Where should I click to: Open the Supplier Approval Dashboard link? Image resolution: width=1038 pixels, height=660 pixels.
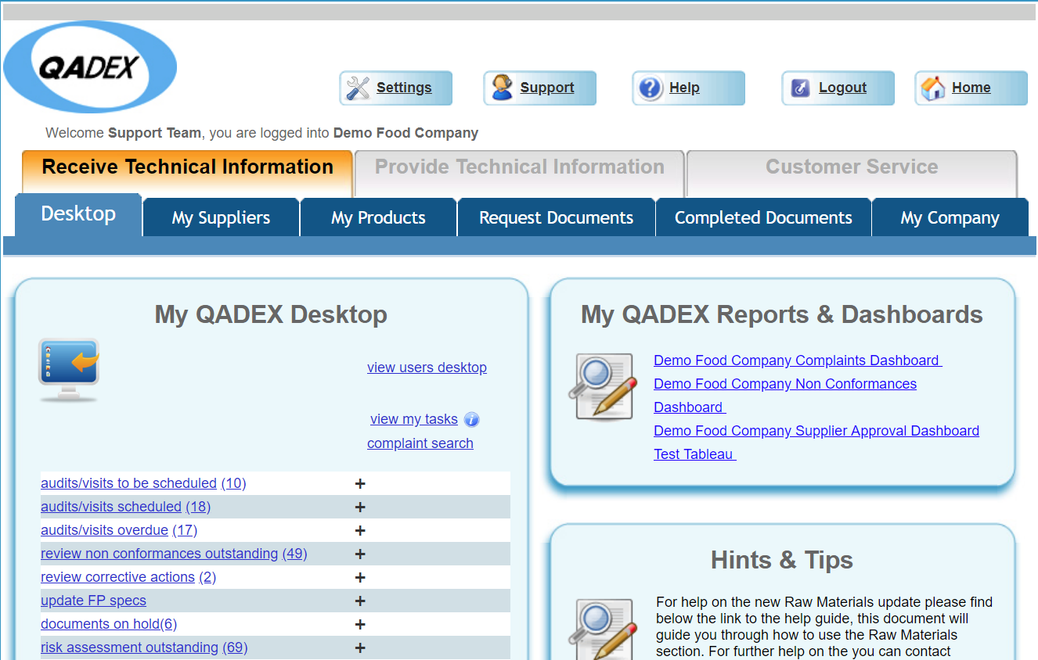(x=816, y=431)
